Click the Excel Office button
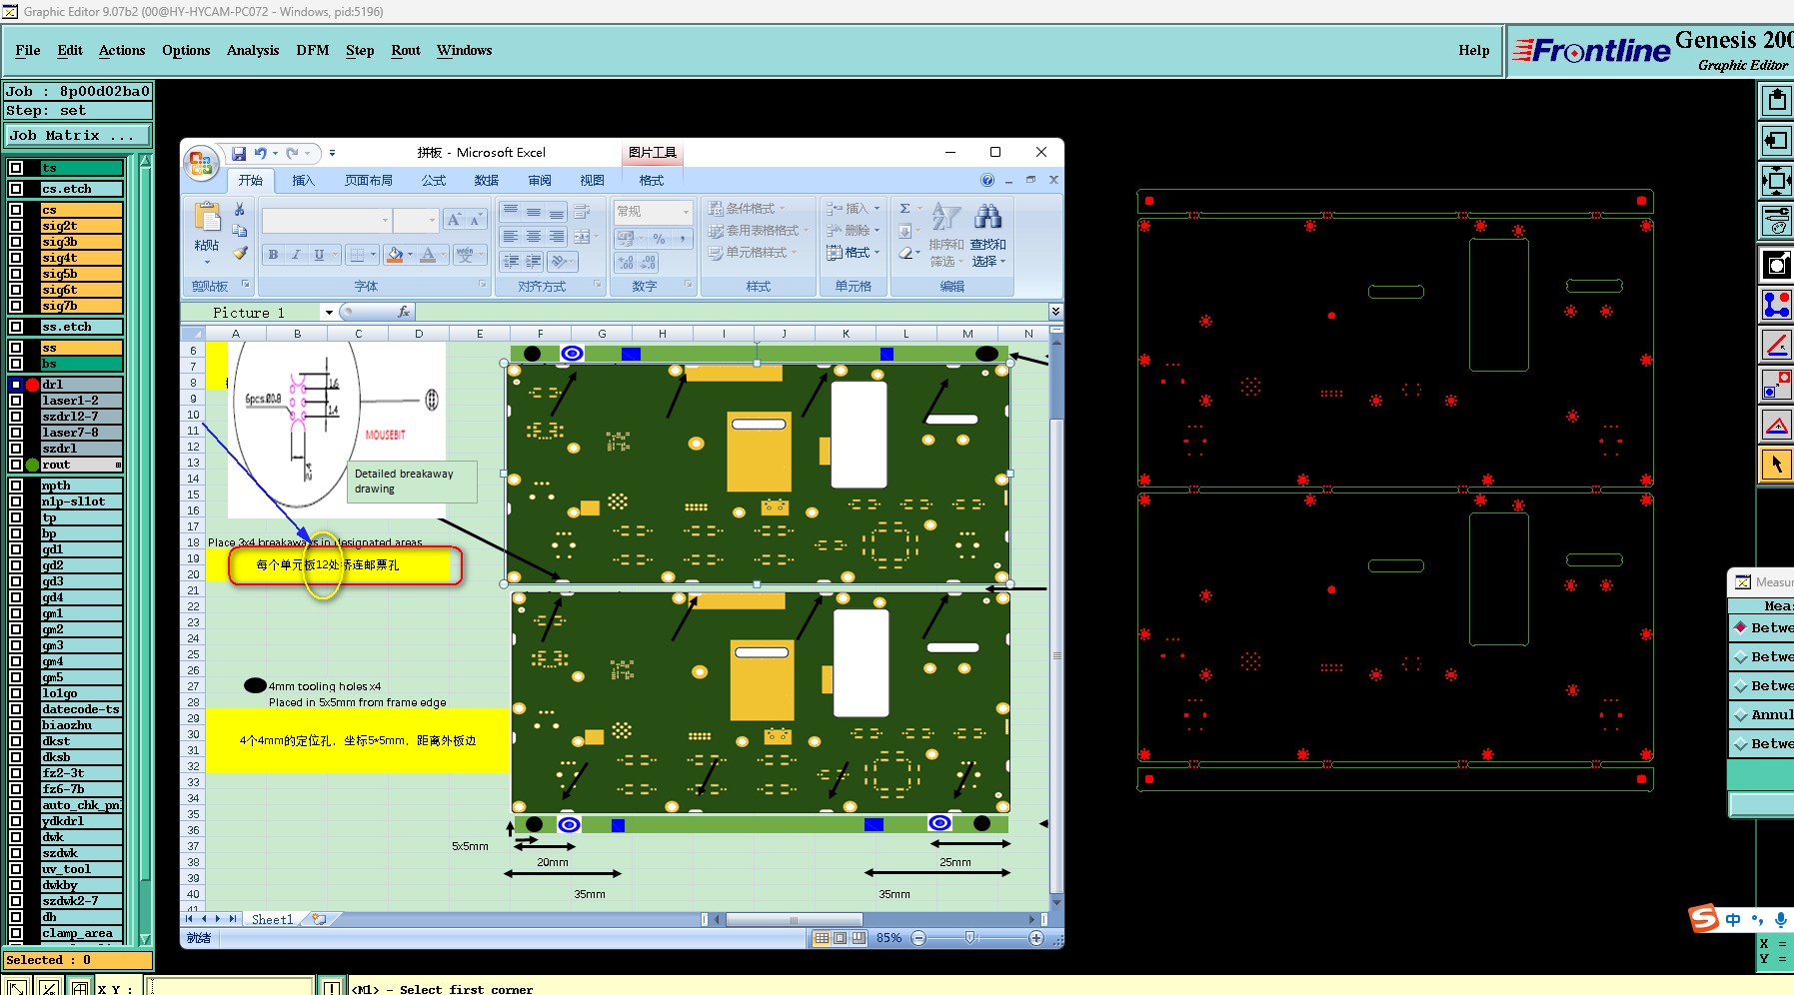This screenshot has width=1794, height=995. tap(201, 163)
